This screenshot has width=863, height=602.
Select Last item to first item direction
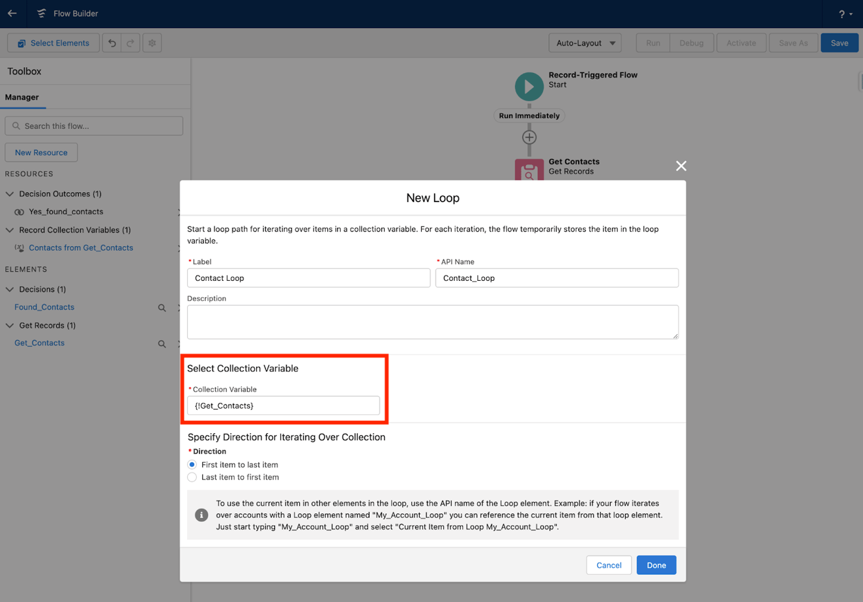192,477
